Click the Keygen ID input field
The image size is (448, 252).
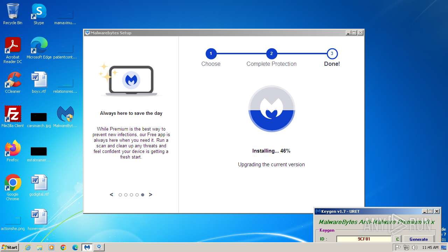[364, 239]
